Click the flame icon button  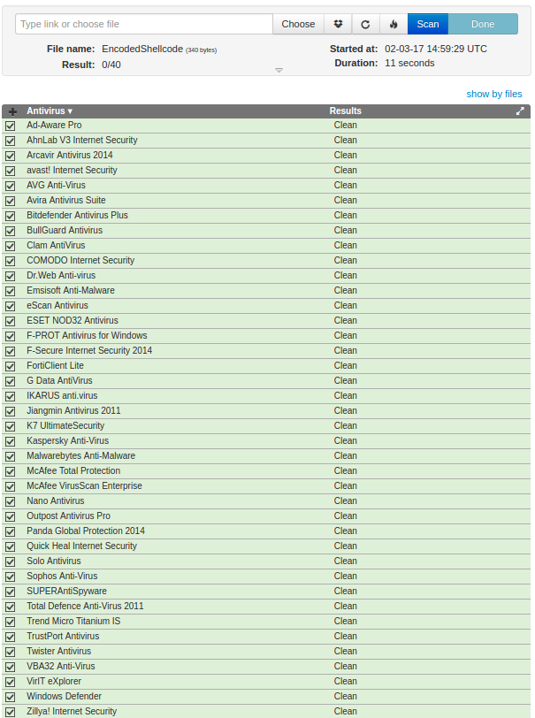(x=394, y=24)
